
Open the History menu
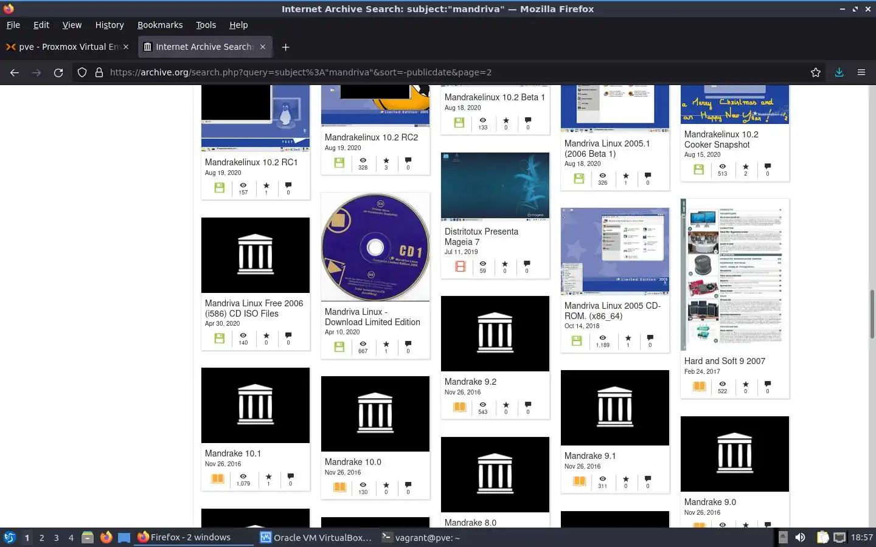click(x=109, y=25)
